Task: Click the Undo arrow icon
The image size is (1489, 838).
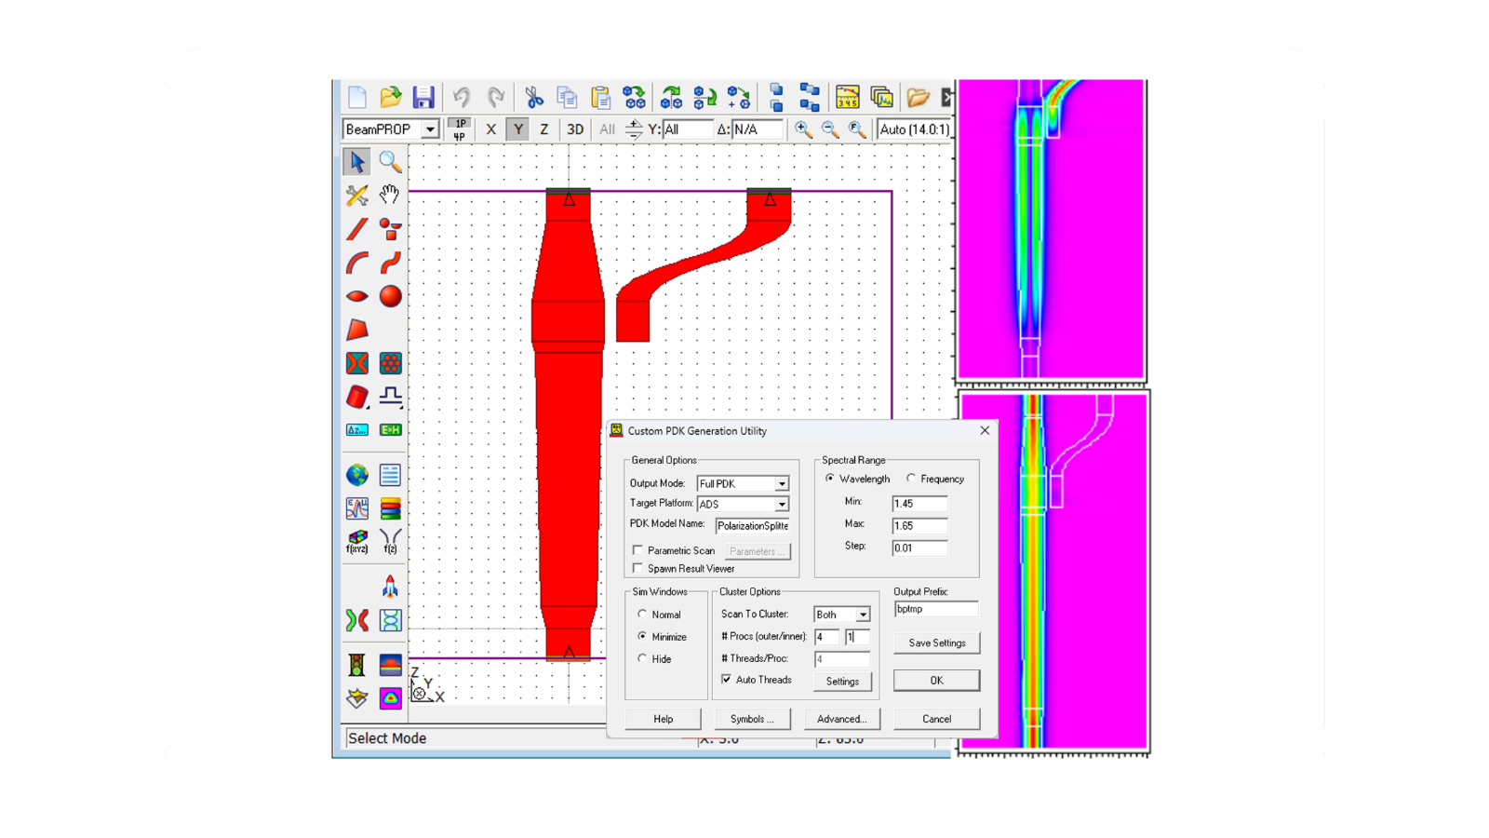Action: [461, 97]
